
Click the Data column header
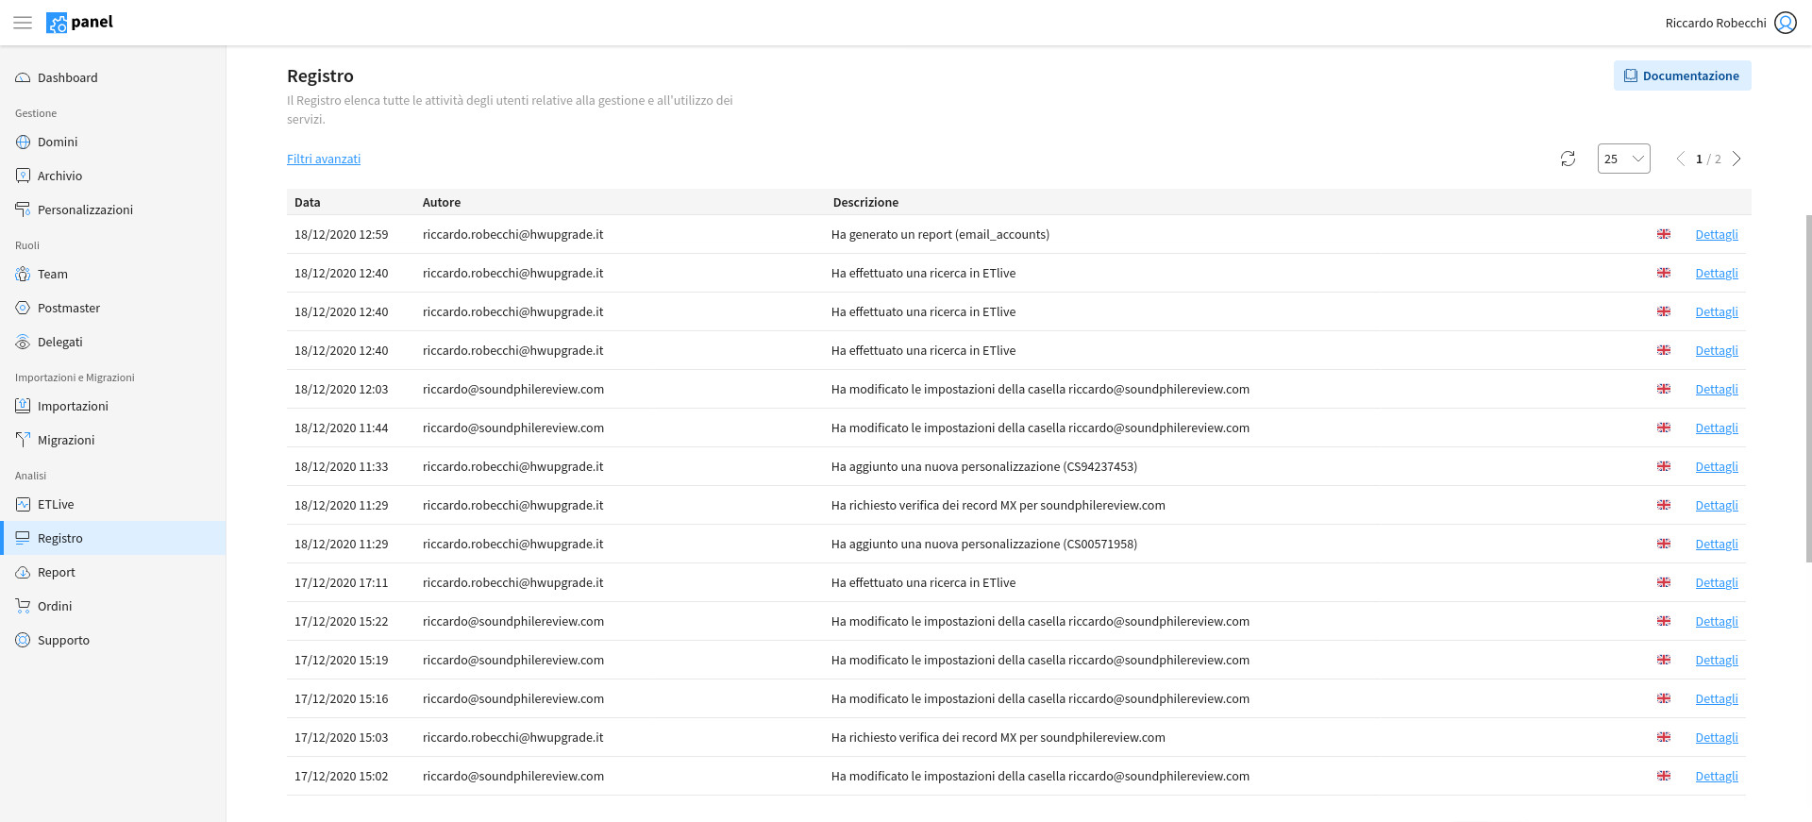point(308,202)
